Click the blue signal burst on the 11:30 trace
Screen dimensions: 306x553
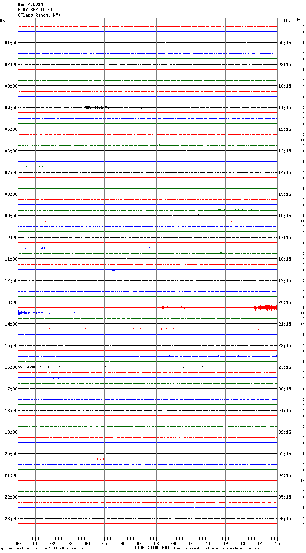113,270
